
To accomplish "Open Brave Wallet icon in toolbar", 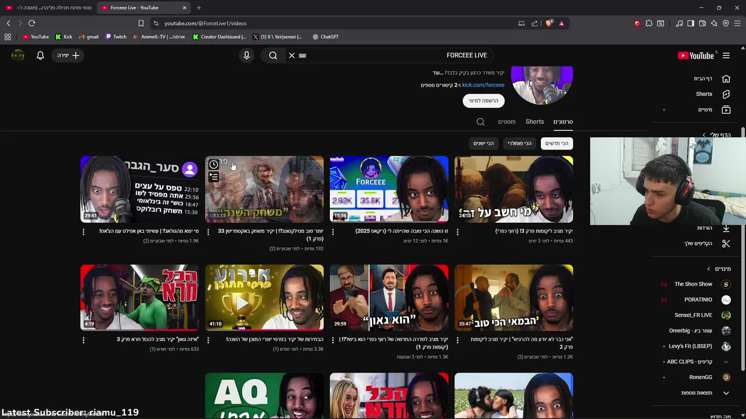I will pos(702,23).
